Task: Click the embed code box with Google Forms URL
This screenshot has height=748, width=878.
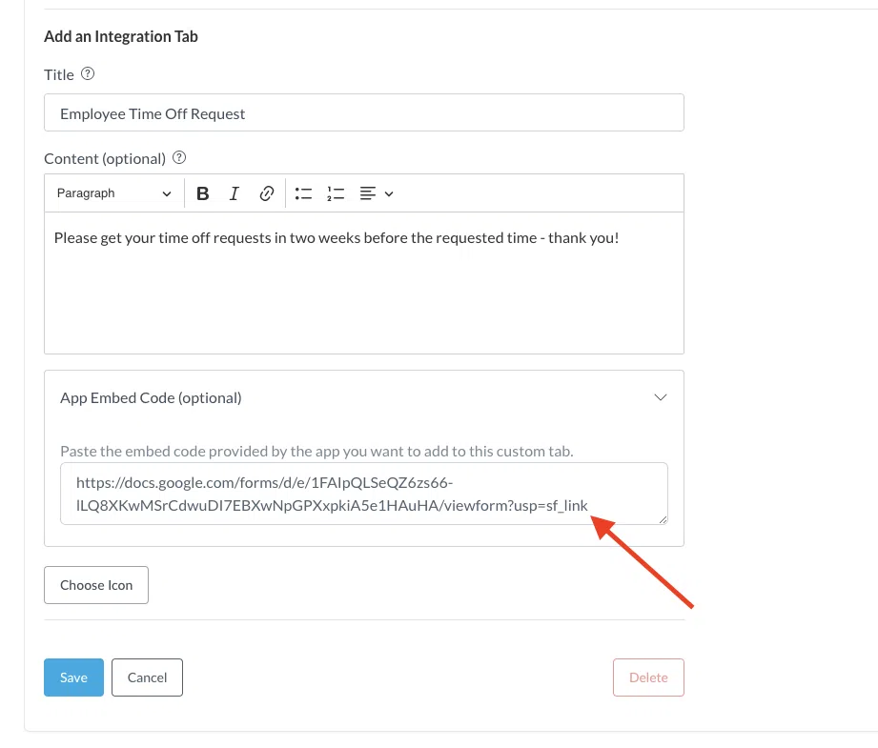Action: coord(363,494)
